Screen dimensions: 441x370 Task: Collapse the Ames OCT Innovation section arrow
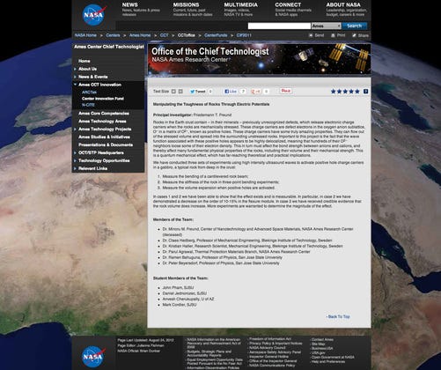[75, 85]
